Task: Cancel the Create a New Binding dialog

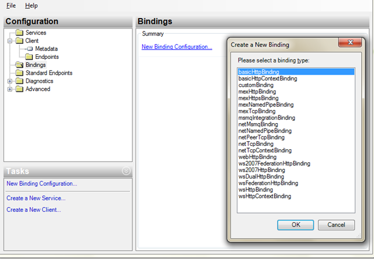Action: [x=336, y=225]
